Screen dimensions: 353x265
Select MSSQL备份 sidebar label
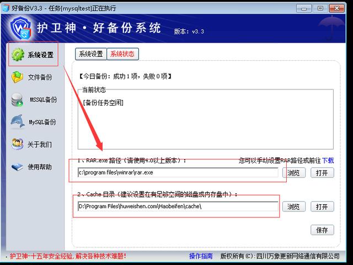coord(43,99)
